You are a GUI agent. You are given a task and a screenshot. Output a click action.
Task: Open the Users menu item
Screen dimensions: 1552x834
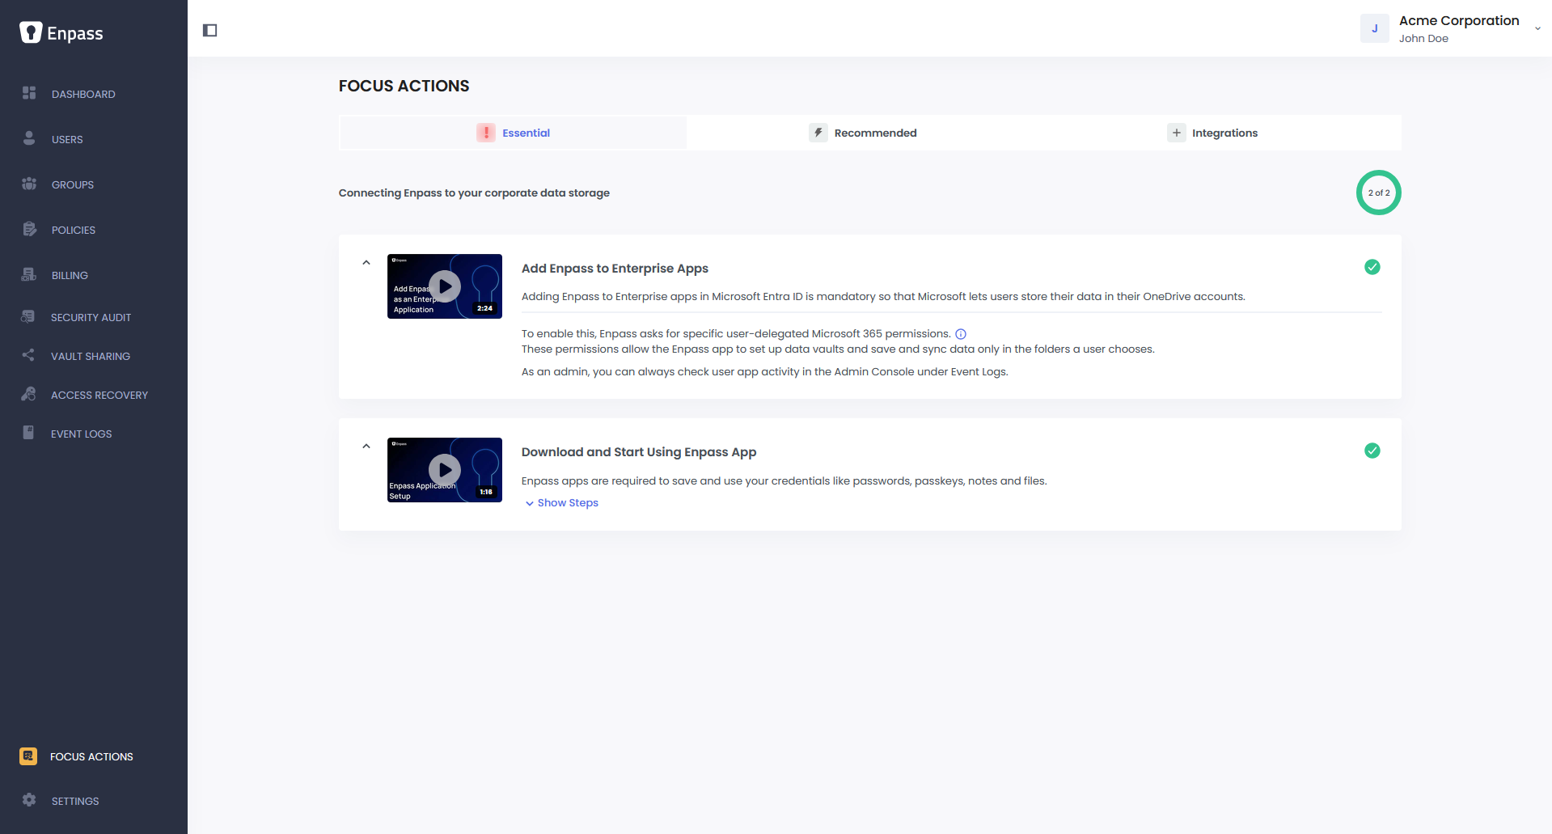coord(67,140)
